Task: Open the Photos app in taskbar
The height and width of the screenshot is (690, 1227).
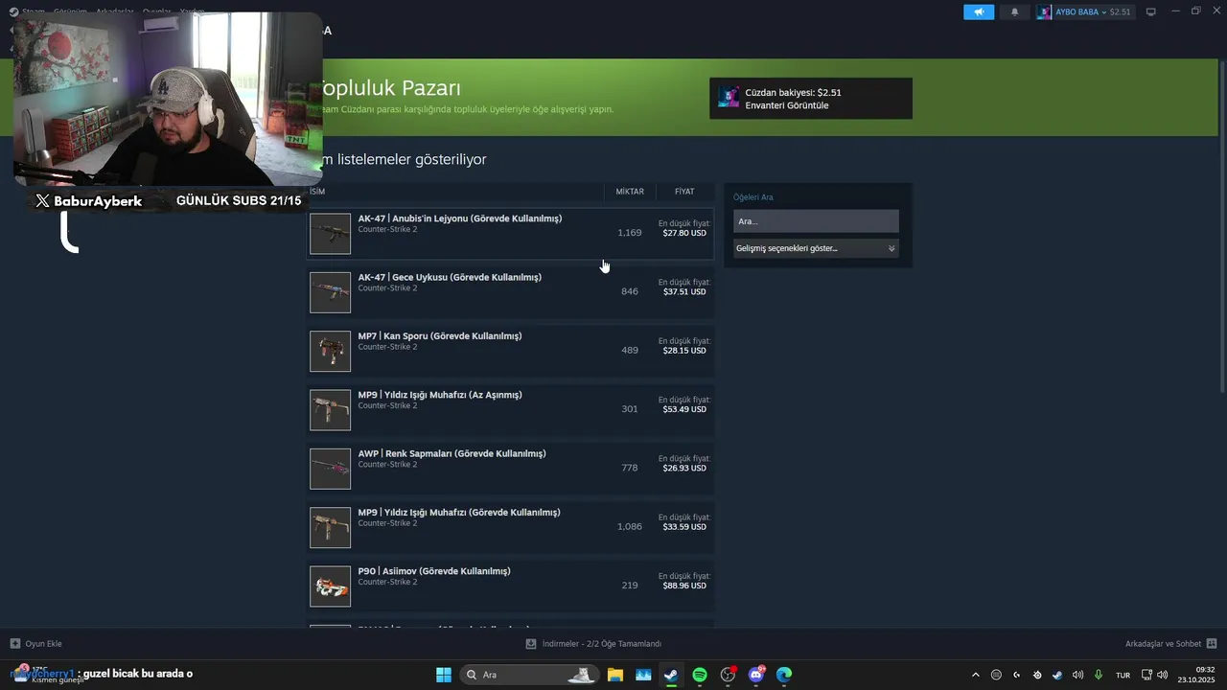Action: coord(643,675)
